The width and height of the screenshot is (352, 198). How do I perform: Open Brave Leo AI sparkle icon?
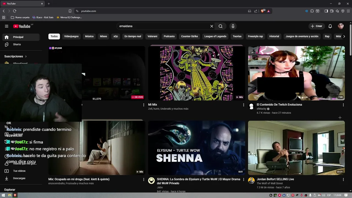tap(337, 11)
